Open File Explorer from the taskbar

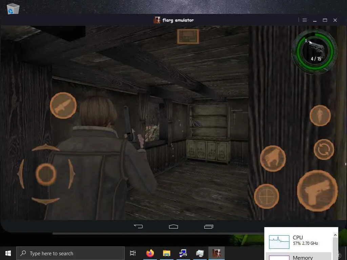pyautogui.click(x=167, y=253)
